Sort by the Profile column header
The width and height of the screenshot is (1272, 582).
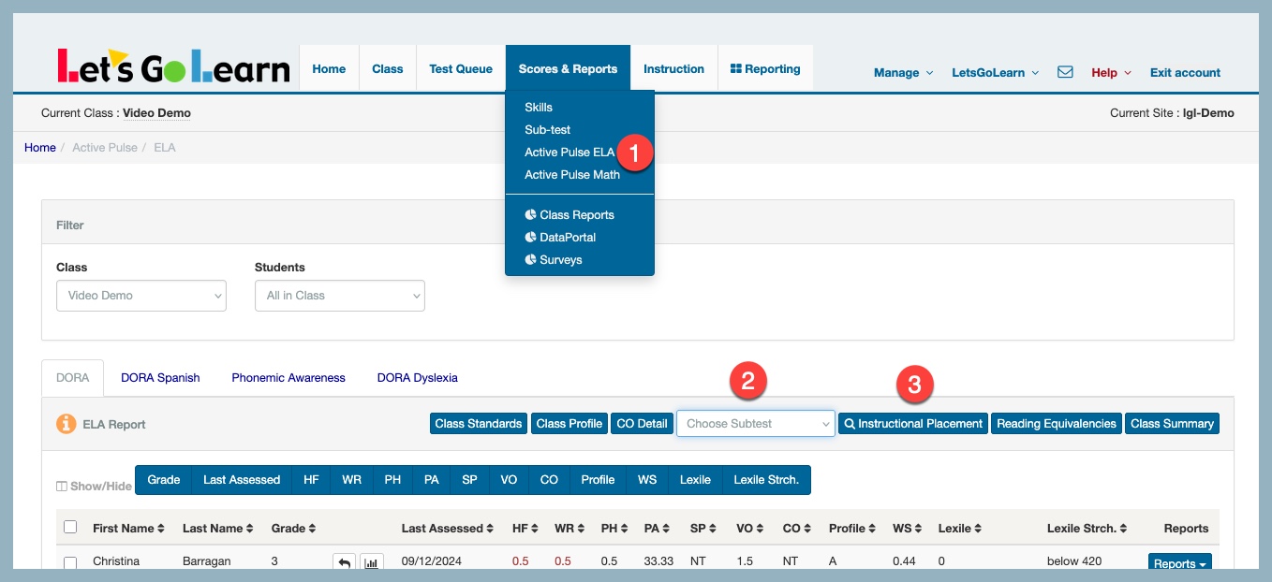[x=852, y=529]
